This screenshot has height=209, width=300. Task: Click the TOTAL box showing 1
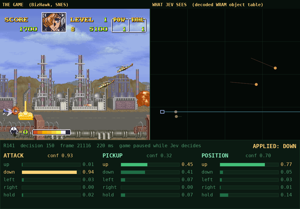click(x=138, y=25)
